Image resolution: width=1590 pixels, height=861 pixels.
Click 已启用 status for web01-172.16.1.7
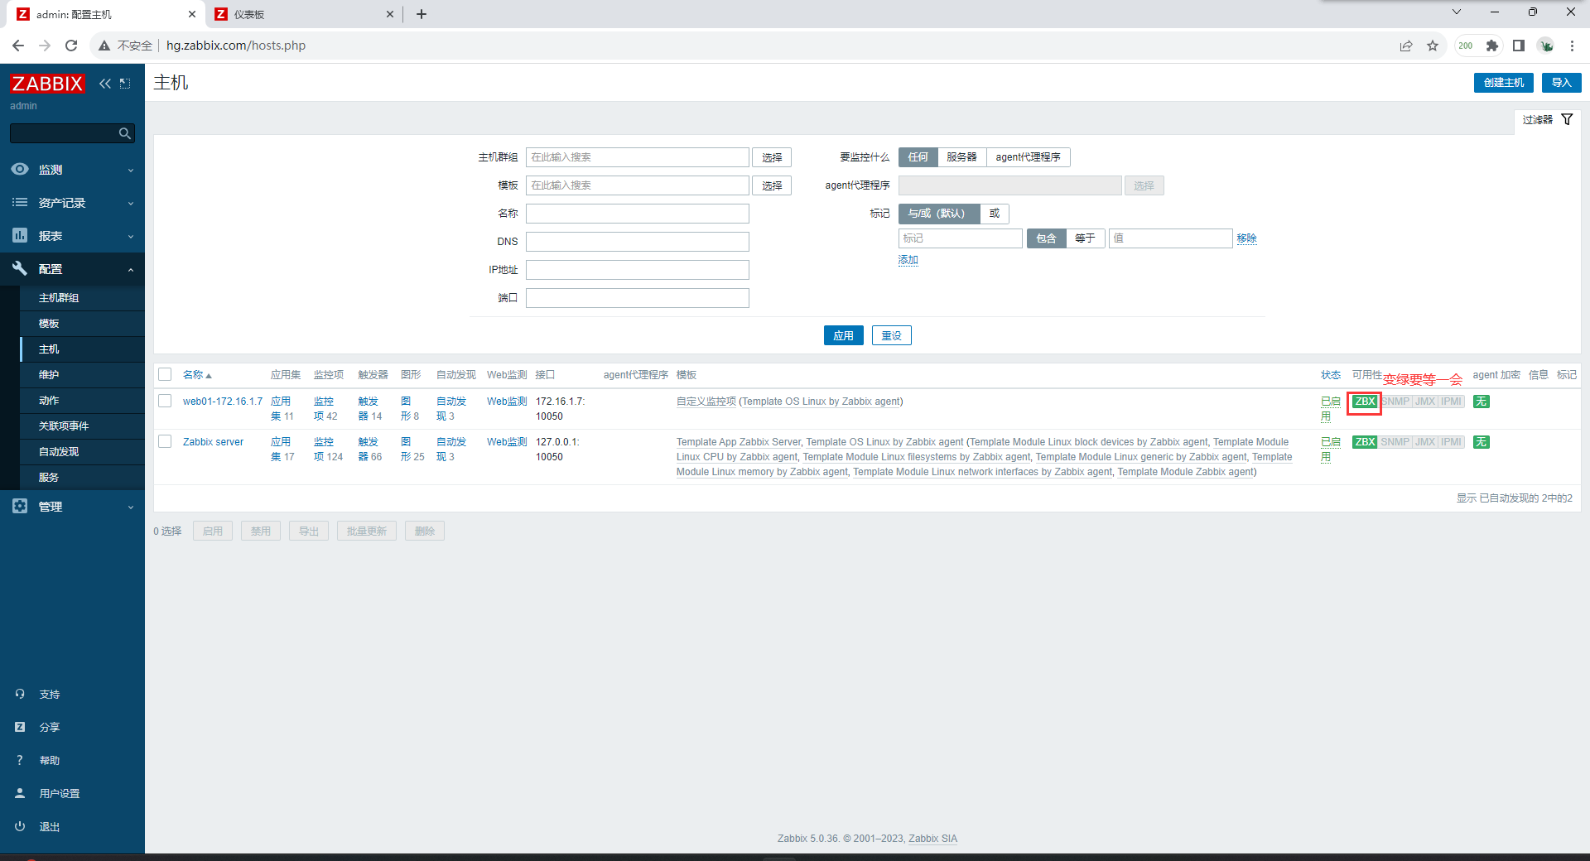pos(1330,408)
